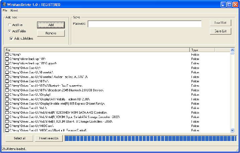
Task: Click the Remove button
Action: coord(51,33)
